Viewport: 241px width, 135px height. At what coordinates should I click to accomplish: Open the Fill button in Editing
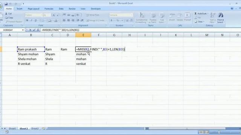(198, 18)
